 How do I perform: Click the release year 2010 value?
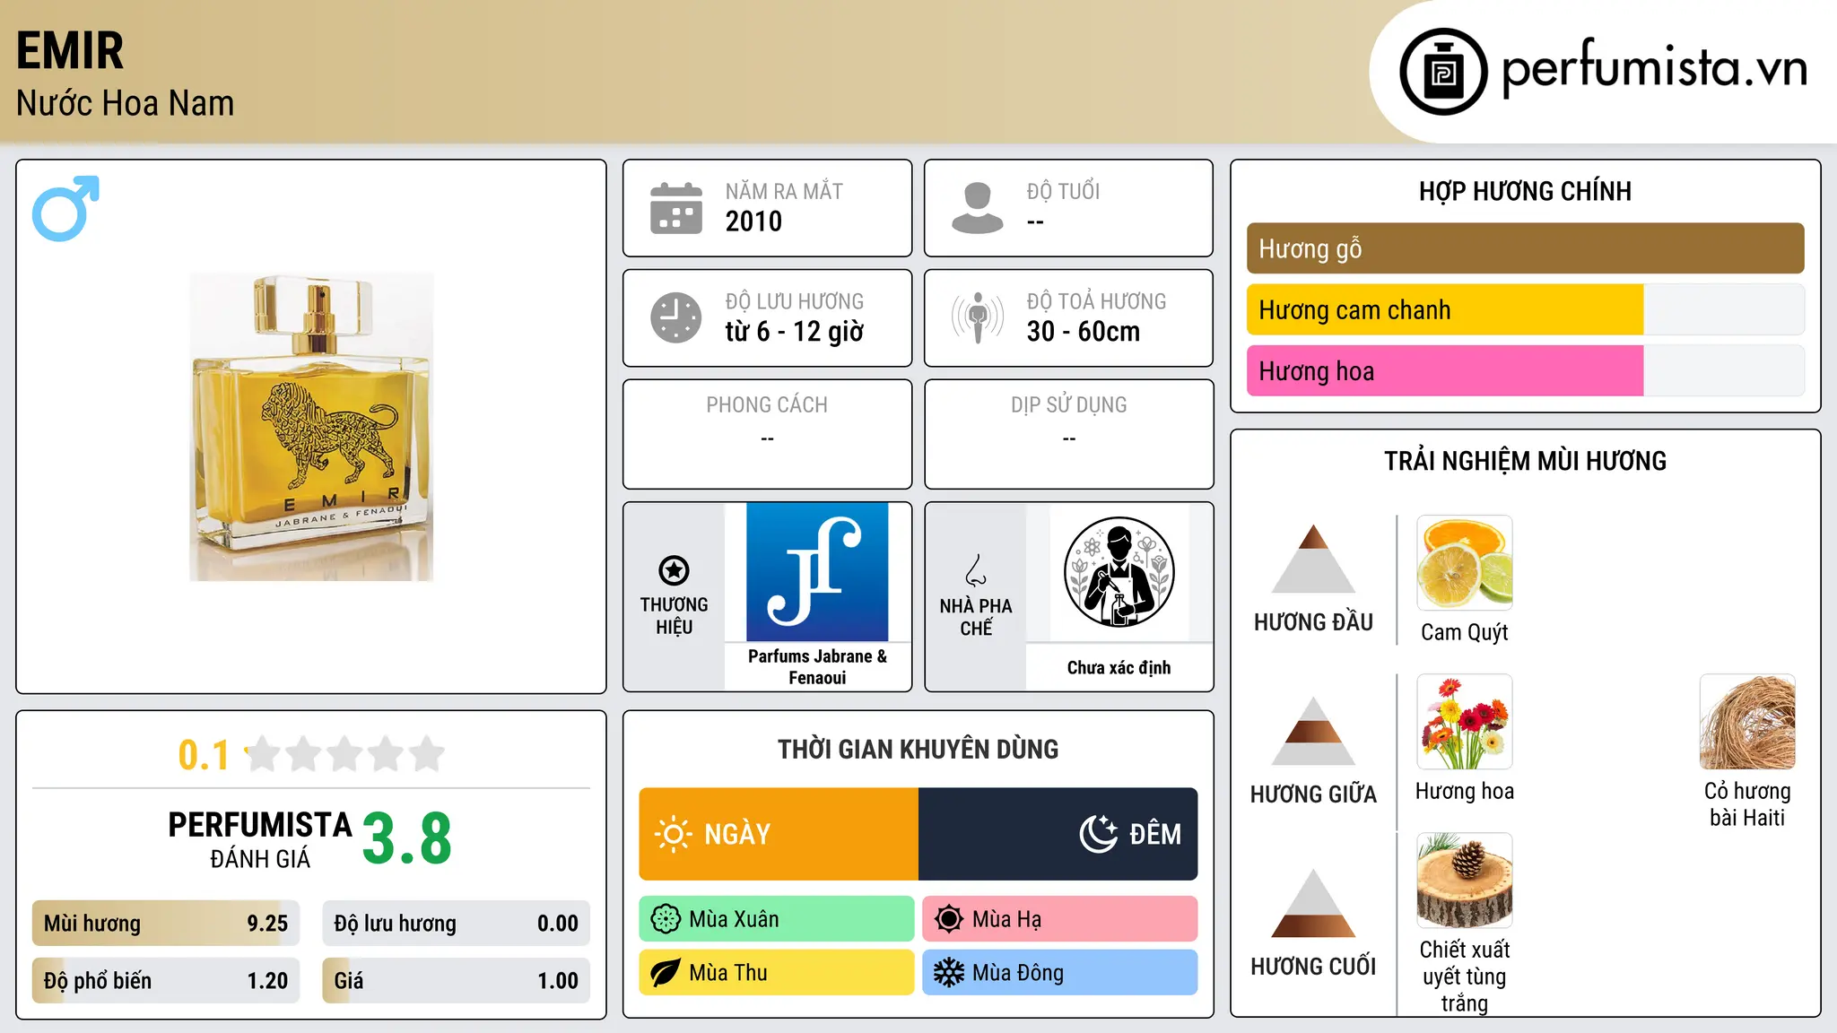753,221
